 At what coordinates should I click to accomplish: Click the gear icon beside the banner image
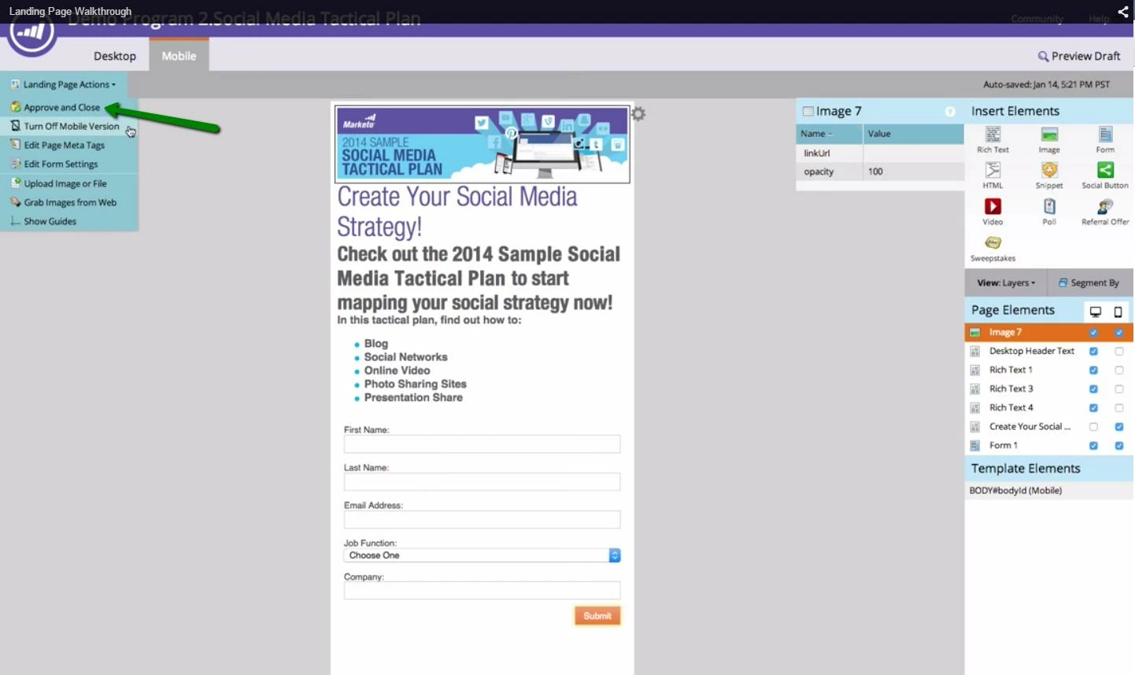[638, 114]
